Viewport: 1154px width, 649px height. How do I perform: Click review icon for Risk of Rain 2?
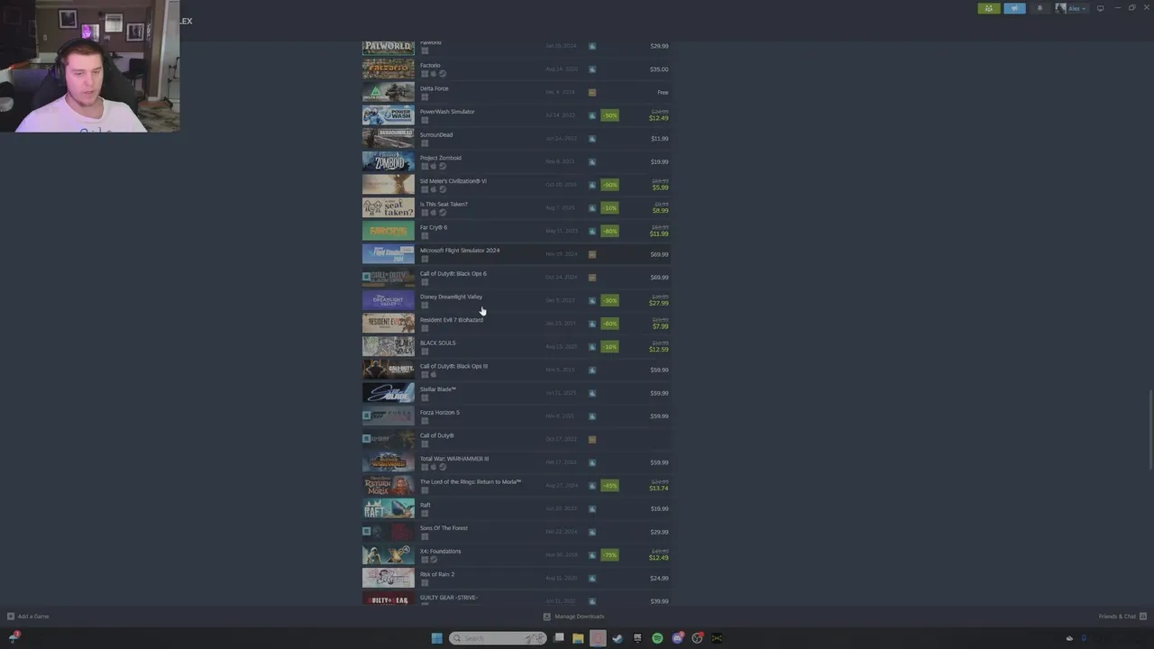tap(592, 578)
